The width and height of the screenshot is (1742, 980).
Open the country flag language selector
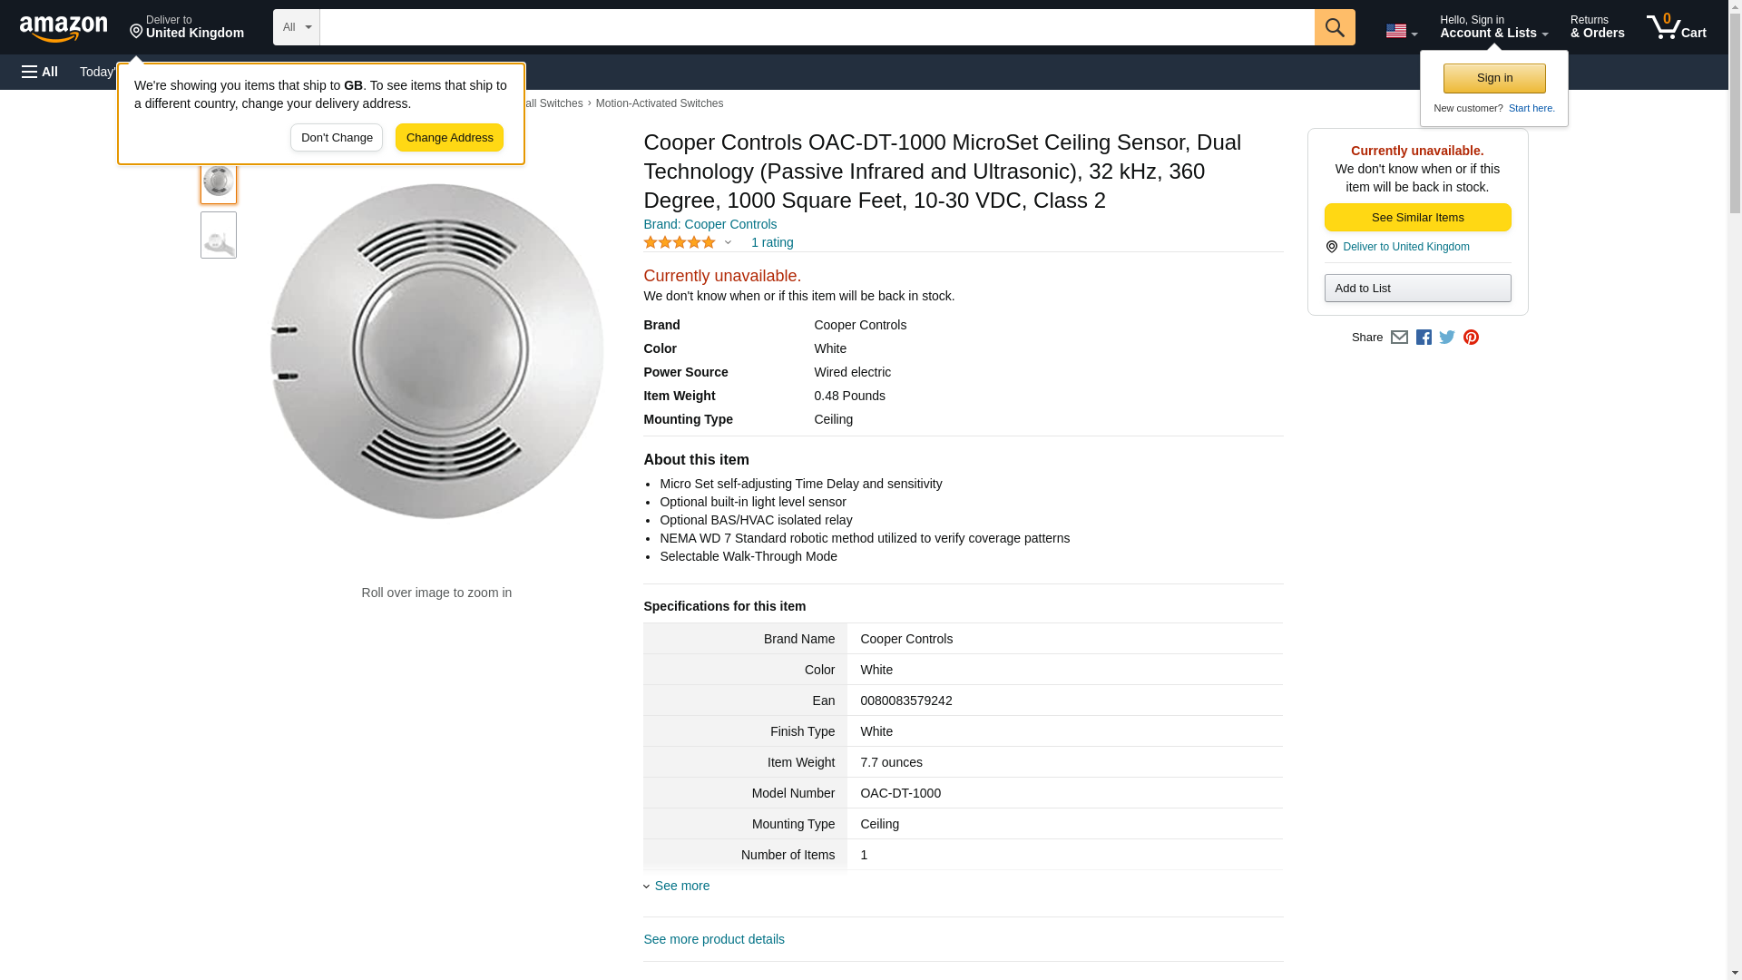(x=1401, y=31)
